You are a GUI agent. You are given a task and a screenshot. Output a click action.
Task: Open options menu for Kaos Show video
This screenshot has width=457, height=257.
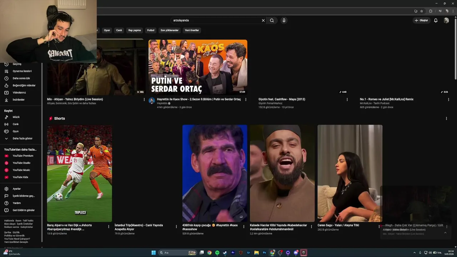[x=246, y=100]
